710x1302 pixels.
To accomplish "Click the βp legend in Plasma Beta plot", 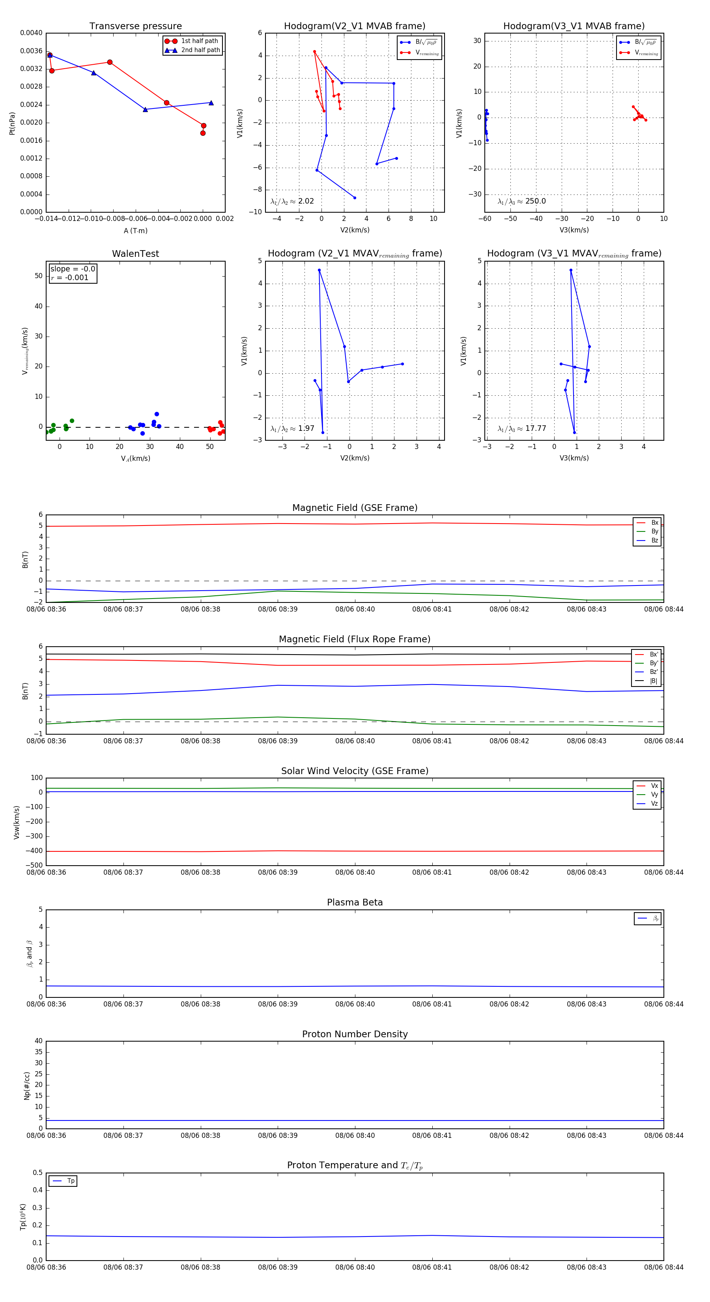I will pos(648,919).
